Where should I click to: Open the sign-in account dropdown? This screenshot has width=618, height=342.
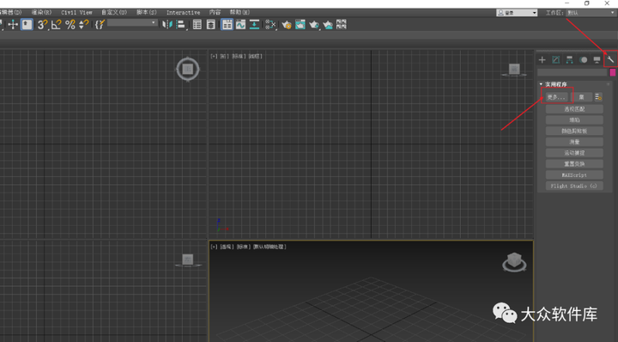coord(517,13)
